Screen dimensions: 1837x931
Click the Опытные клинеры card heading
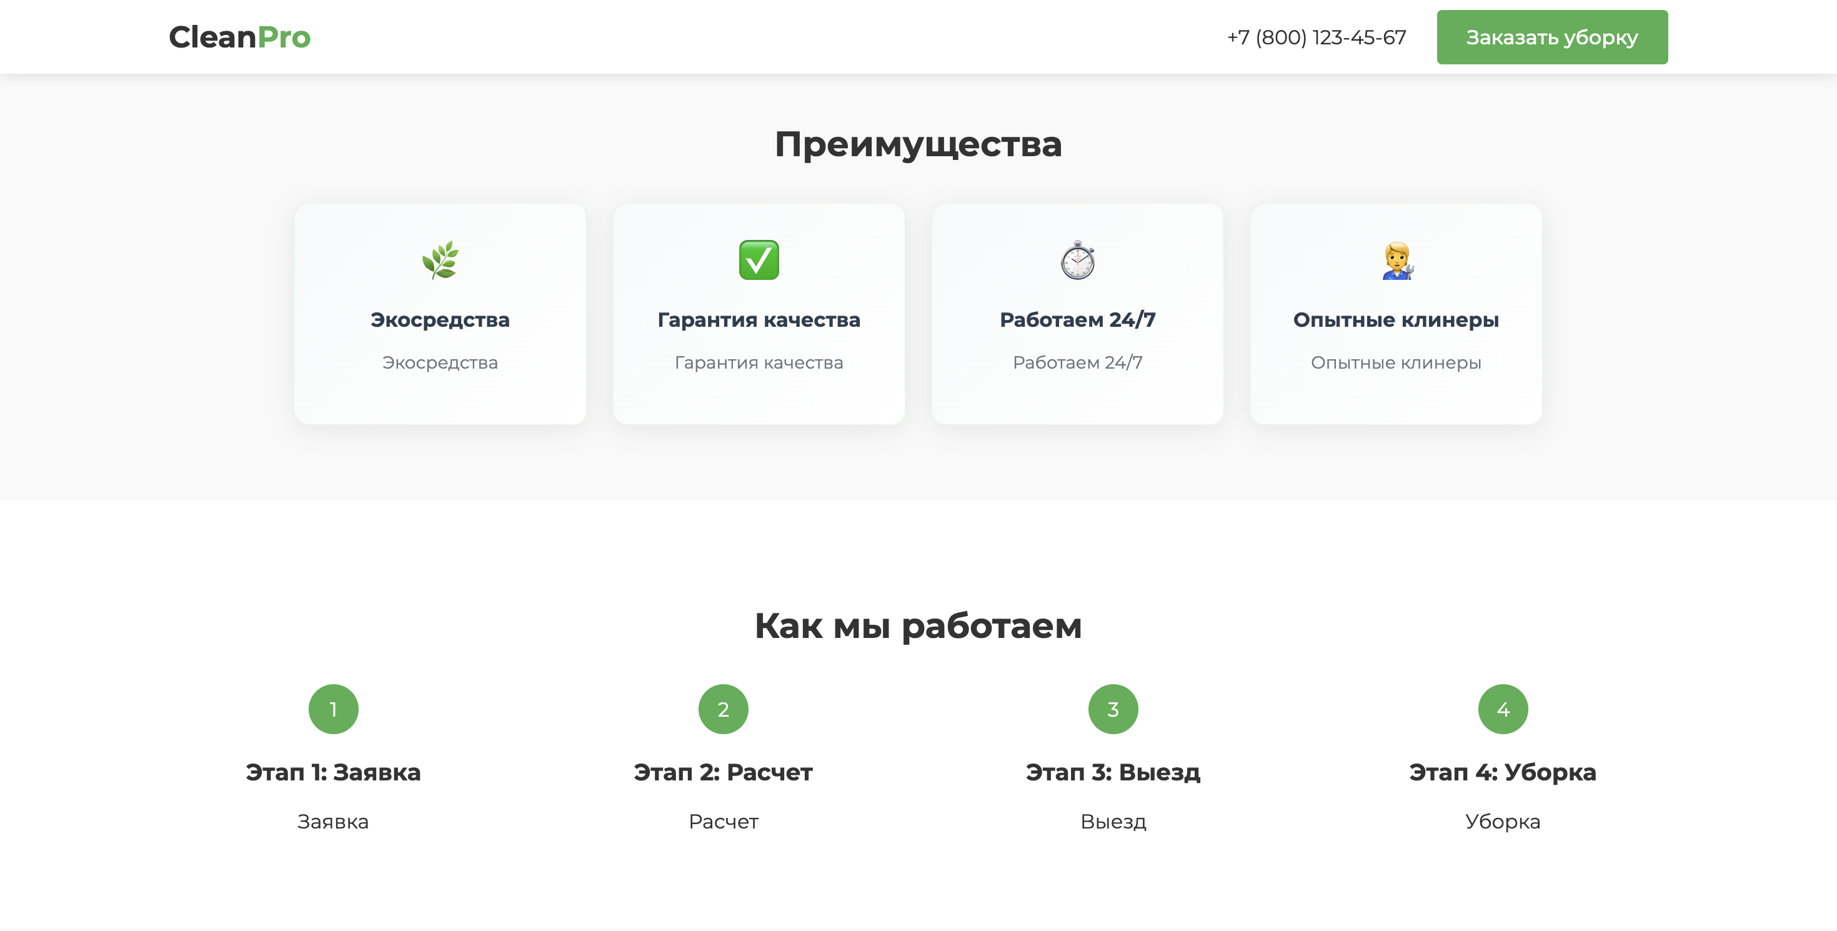pyautogui.click(x=1396, y=320)
